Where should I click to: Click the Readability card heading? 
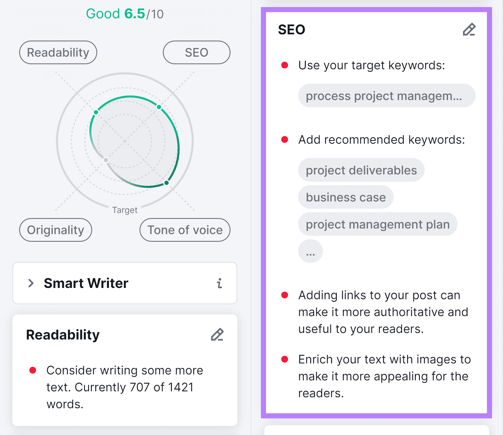[x=63, y=335]
